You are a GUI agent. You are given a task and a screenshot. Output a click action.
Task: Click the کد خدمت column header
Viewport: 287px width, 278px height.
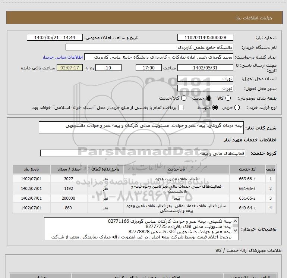pyautogui.click(x=247, y=169)
